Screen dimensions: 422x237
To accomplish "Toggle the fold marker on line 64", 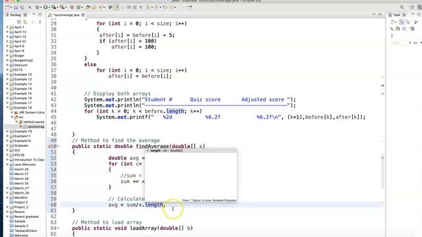I will (x=58, y=228).
